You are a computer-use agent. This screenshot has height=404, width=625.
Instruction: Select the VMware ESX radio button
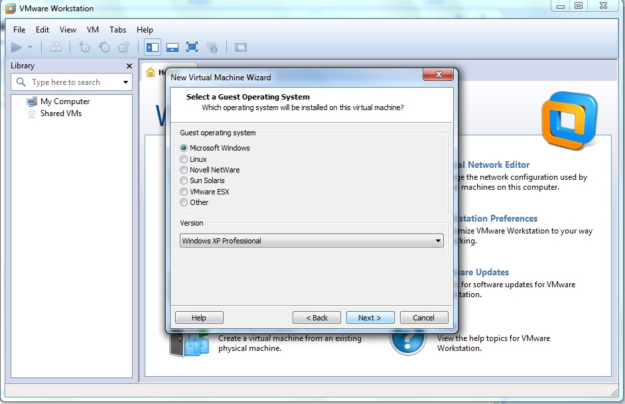pos(184,192)
